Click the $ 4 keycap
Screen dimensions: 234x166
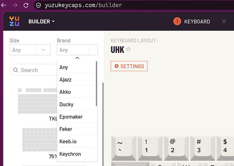pos(225,148)
